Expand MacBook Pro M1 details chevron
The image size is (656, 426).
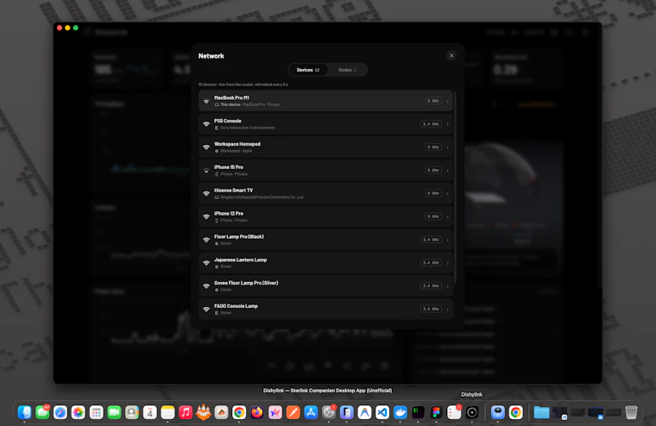447,101
